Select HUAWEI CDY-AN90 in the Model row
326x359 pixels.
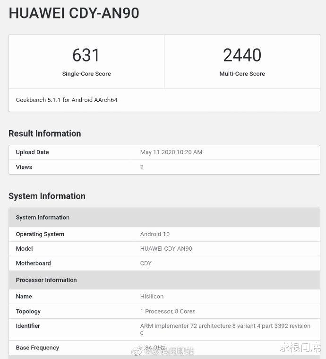pos(166,249)
